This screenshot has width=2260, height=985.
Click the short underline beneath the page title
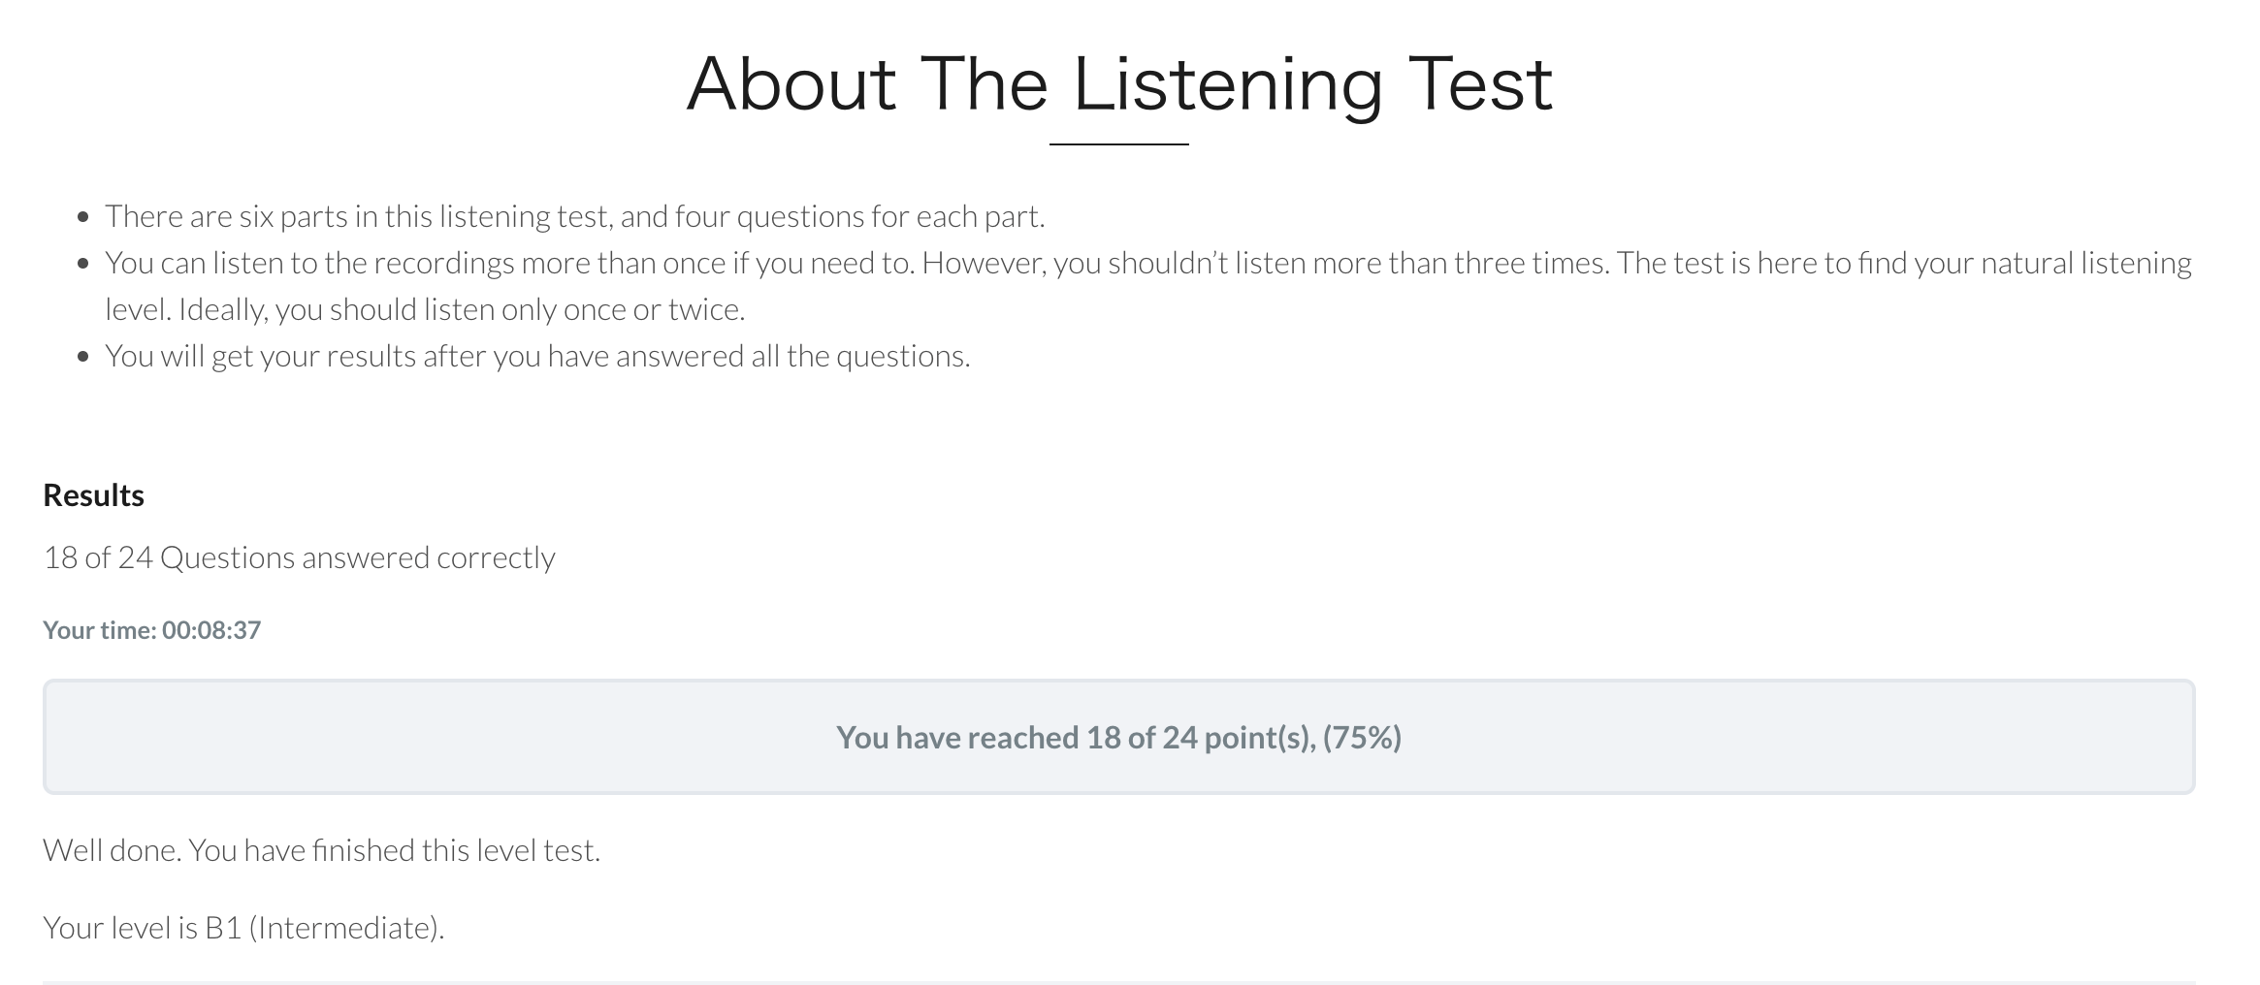[x=1118, y=144]
